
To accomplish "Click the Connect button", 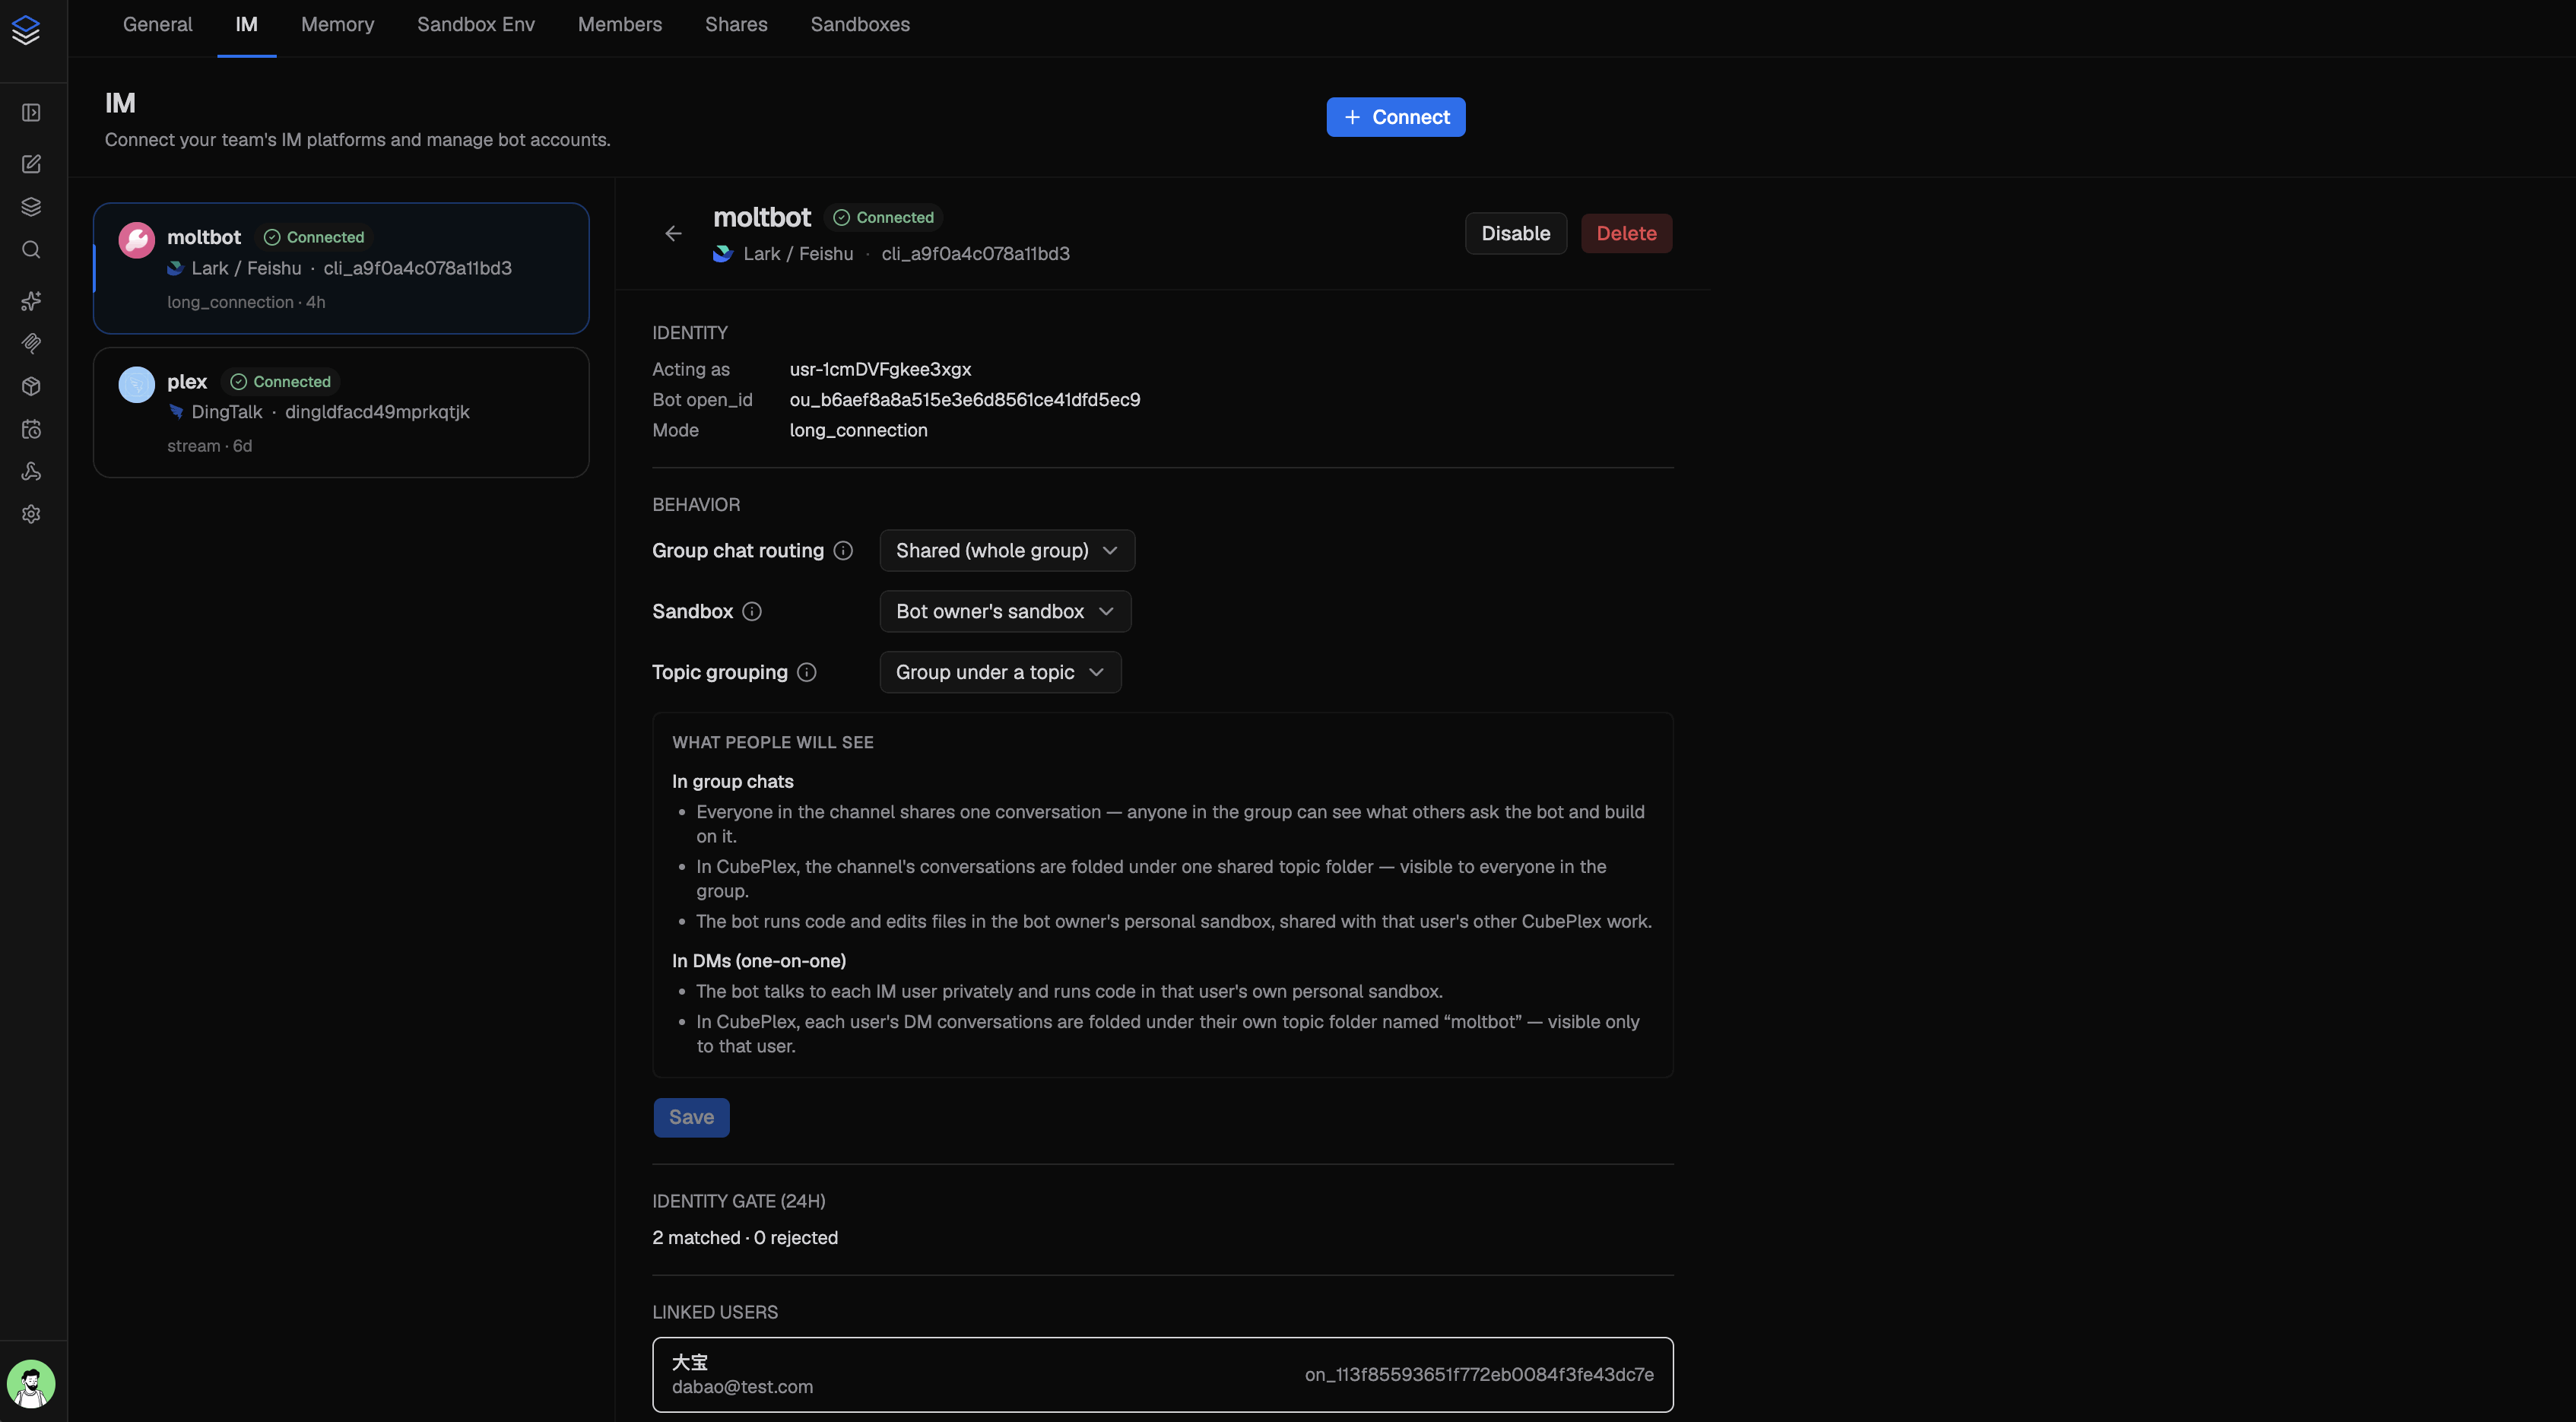I will [1395, 117].
